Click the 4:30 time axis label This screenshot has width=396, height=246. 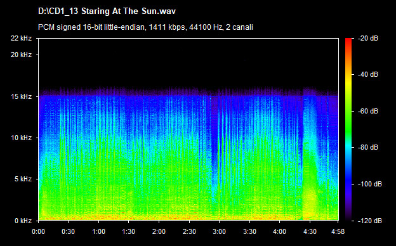(x=310, y=231)
